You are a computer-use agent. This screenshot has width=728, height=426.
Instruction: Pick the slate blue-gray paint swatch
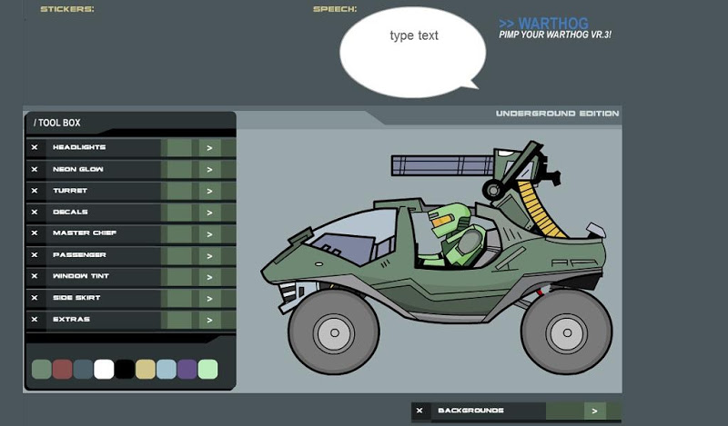83,370
